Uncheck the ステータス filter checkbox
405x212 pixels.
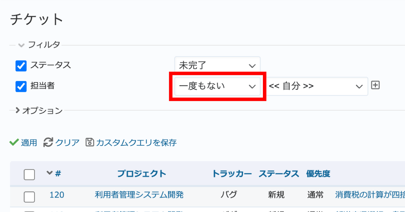21,66
